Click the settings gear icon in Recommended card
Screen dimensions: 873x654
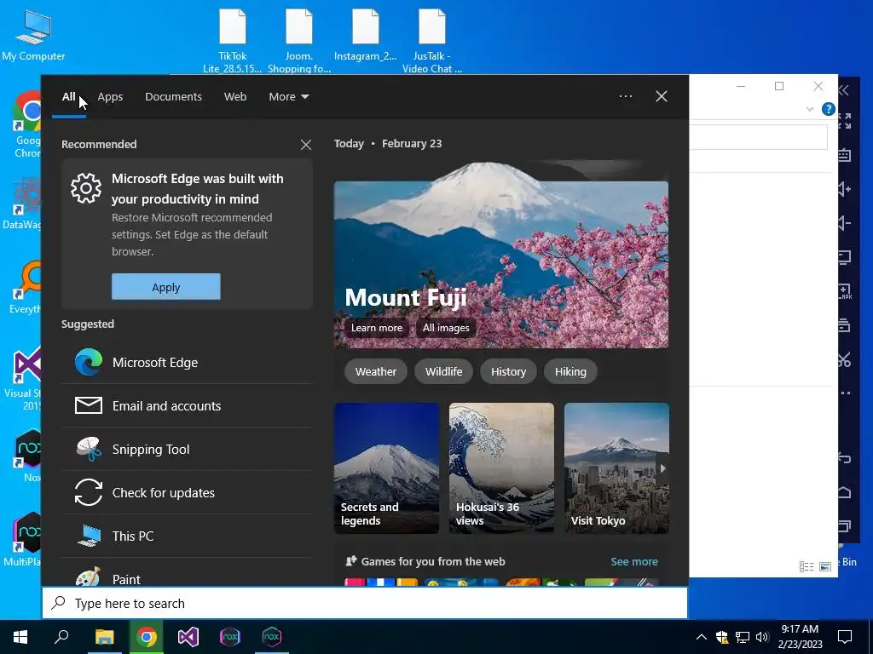point(86,188)
